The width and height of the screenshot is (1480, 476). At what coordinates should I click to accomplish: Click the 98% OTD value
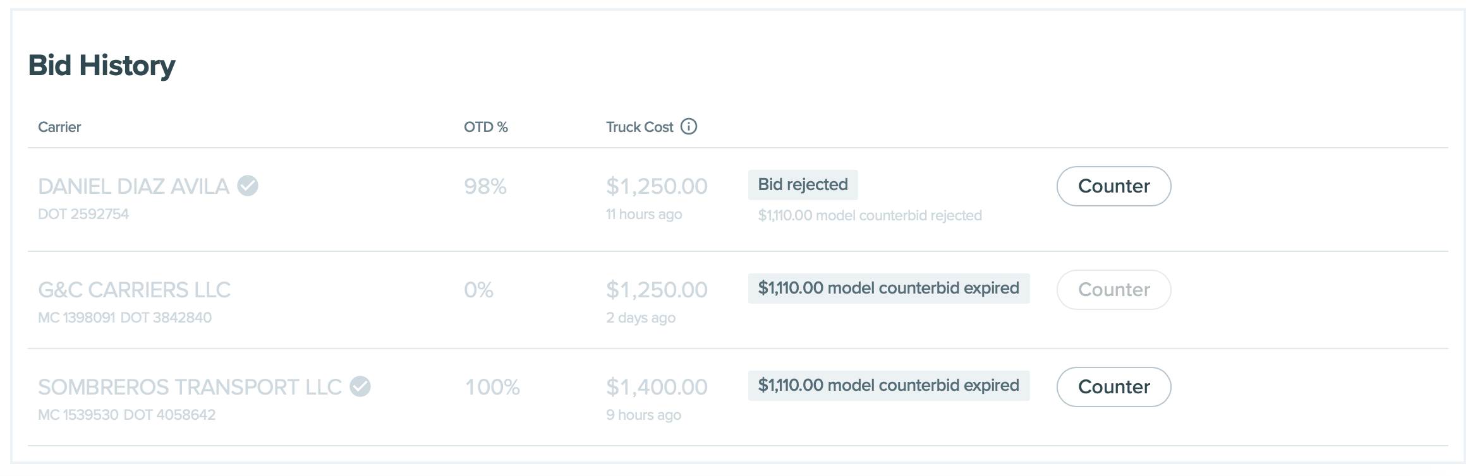click(x=485, y=187)
